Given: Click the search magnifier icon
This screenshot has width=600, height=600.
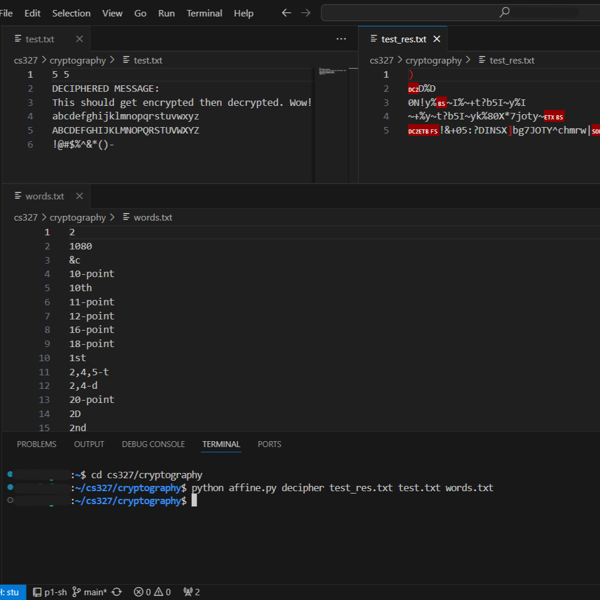Looking at the screenshot, I should (x=504, y=12).
